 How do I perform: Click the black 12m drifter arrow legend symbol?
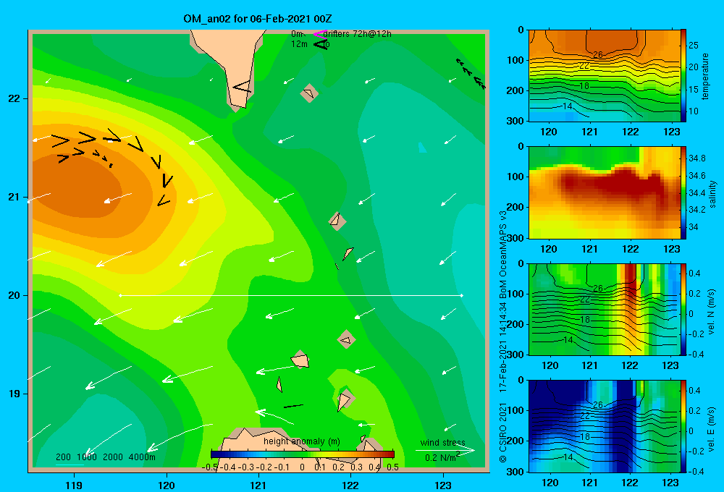pos(321,44)
